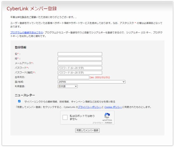Check the 私はロボットではありません reCAPTCHA box

pyautogui.click(x=65, y=117)
